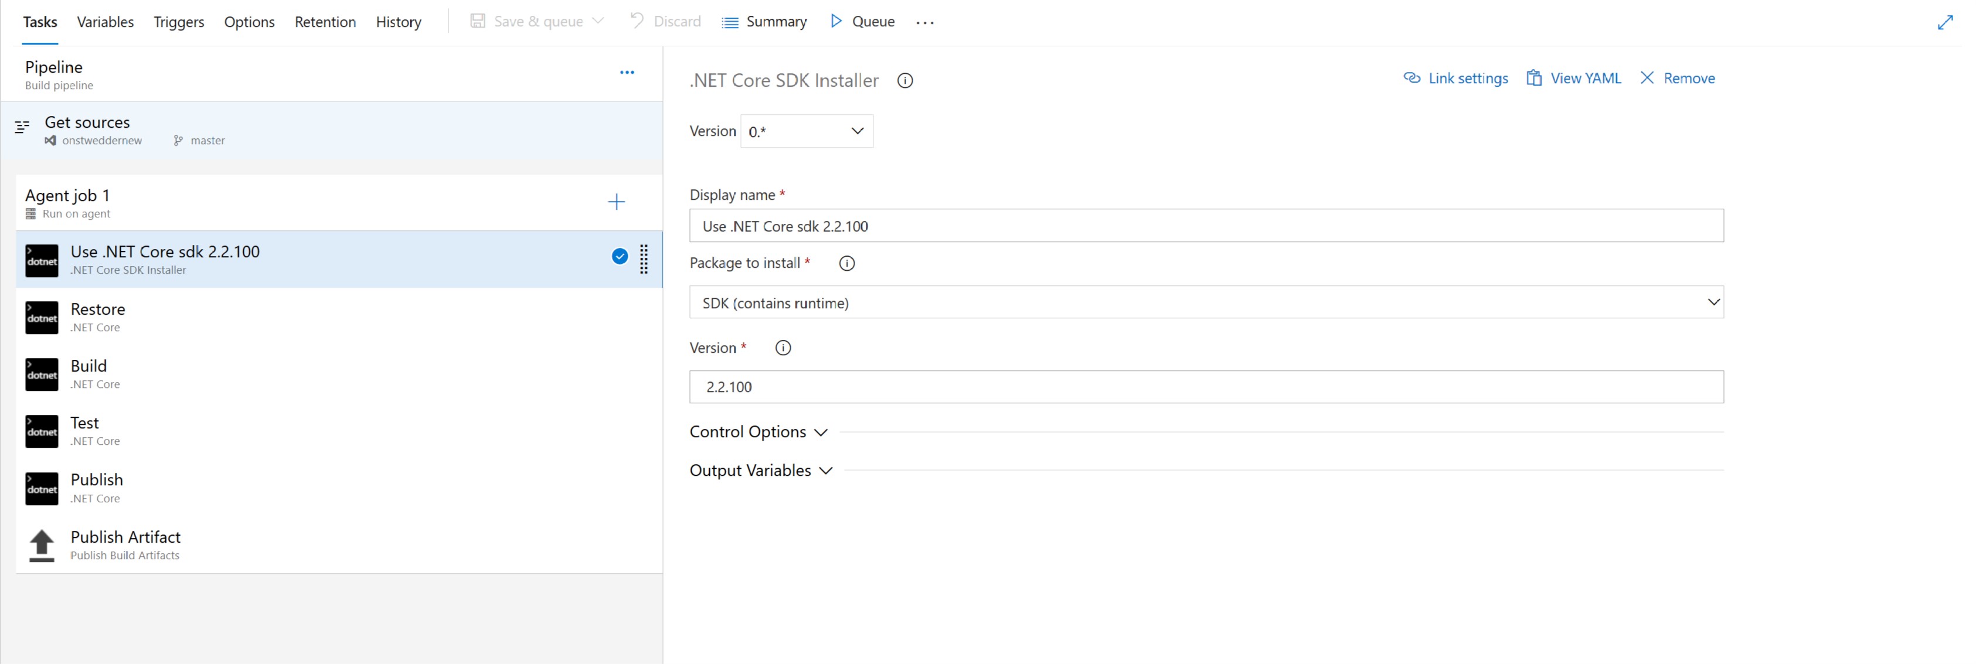Click the dotnet icon for Restore task
The height and width of the screenshot is (664, 1976).
pos(42,318)
